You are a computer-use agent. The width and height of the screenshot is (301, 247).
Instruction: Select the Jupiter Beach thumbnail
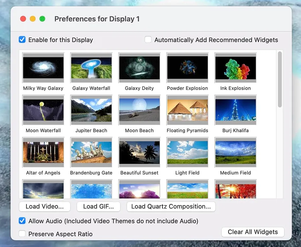pyautogui.click(x=91, y=110)
